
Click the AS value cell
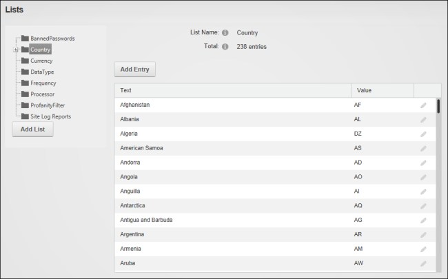[x=383, y=148]
